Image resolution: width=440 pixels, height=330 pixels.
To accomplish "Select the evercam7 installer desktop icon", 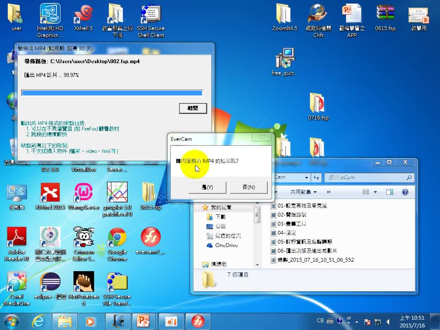I will pyautogui.click(x=151, y=241).
